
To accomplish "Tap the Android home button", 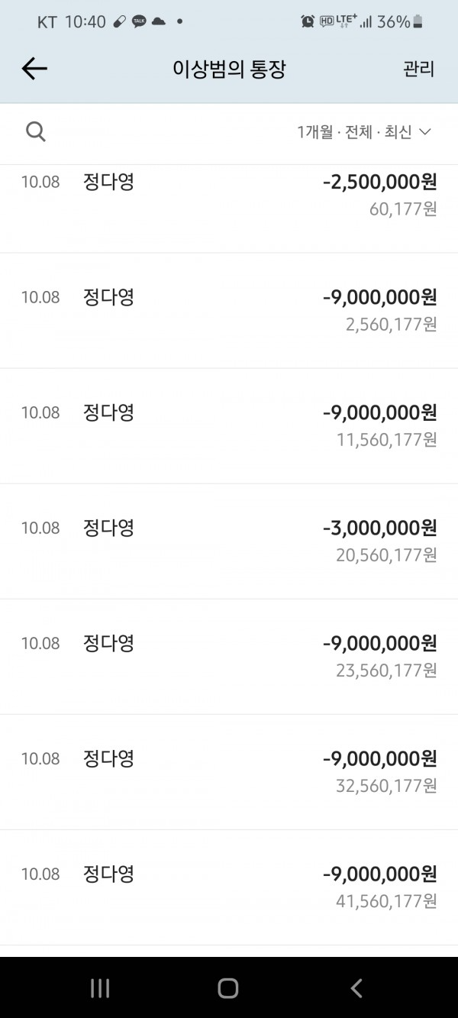I will pos(228,987).
